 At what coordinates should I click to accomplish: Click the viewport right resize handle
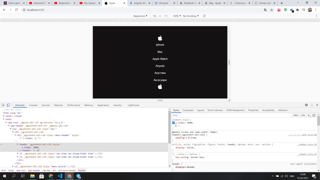(x=229, y=62)
